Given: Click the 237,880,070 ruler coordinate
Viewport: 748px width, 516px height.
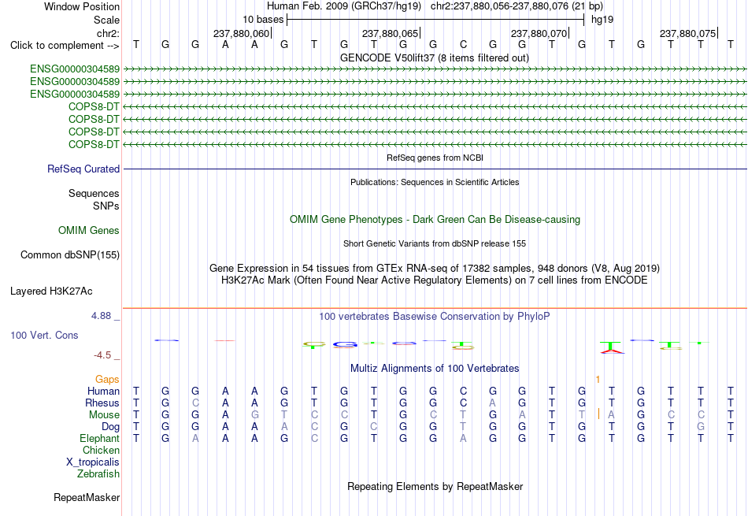Looking at the screenshot, I should click(x=539, y=33).
